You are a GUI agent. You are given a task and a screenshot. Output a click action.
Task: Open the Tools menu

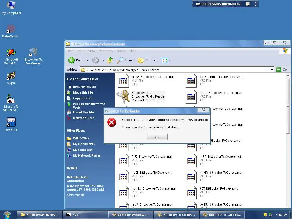tap(121, 51)
